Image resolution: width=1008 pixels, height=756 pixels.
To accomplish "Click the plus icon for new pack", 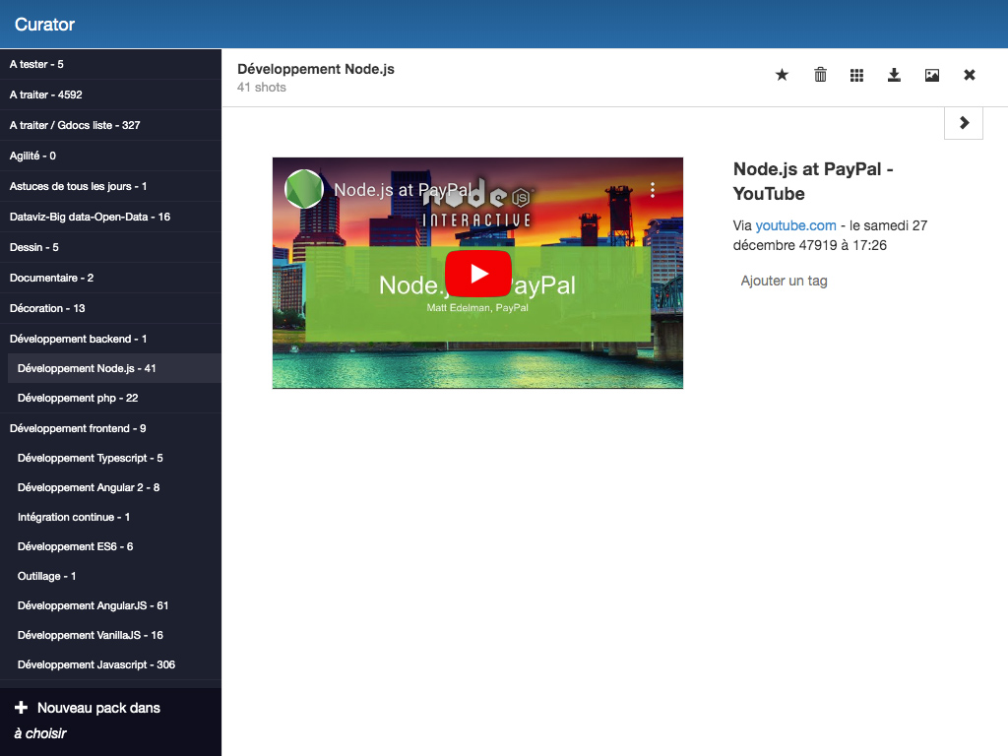I will [22, 708].
